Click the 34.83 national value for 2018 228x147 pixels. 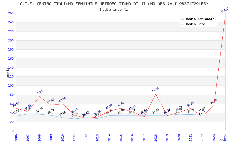pos(155,111)
